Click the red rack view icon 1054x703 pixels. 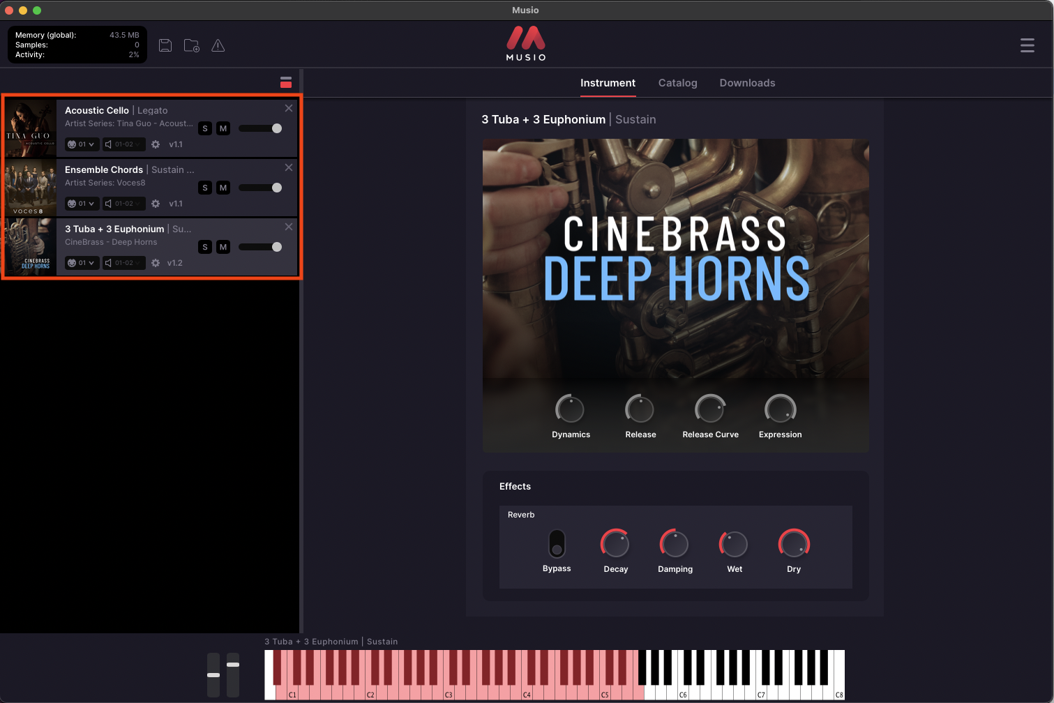286,82
